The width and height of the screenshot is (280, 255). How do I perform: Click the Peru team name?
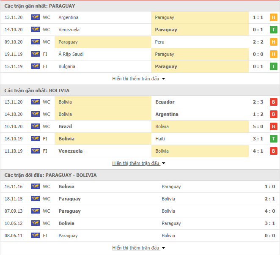[159, 42]
